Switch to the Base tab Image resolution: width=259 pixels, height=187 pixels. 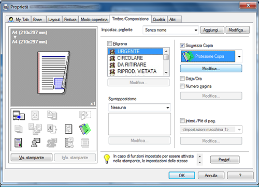pyautogui.click(x=38, y=20)
